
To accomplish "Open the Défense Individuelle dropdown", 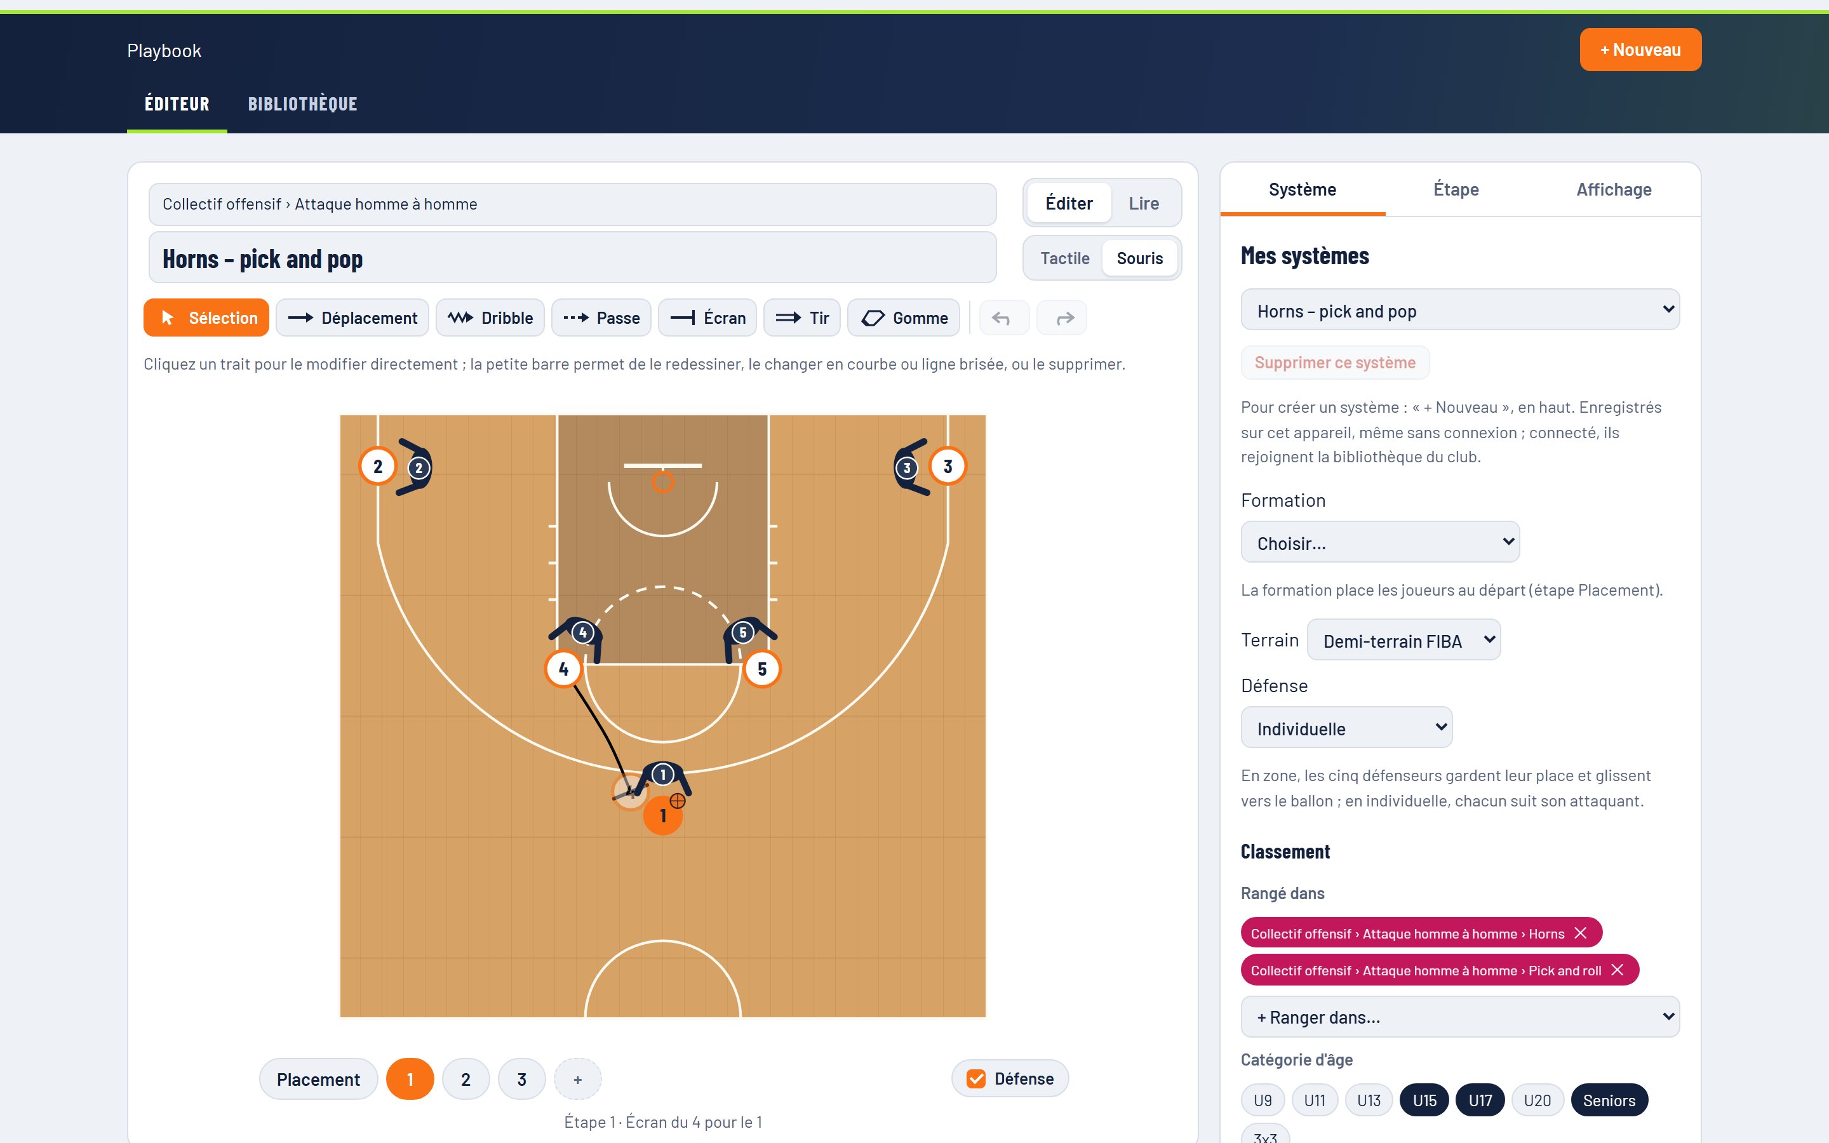I will (x=1346, y=728).
